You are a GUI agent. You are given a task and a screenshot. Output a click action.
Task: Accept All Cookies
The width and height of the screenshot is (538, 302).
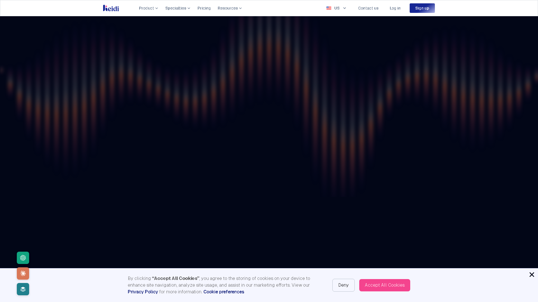(384, 285)
